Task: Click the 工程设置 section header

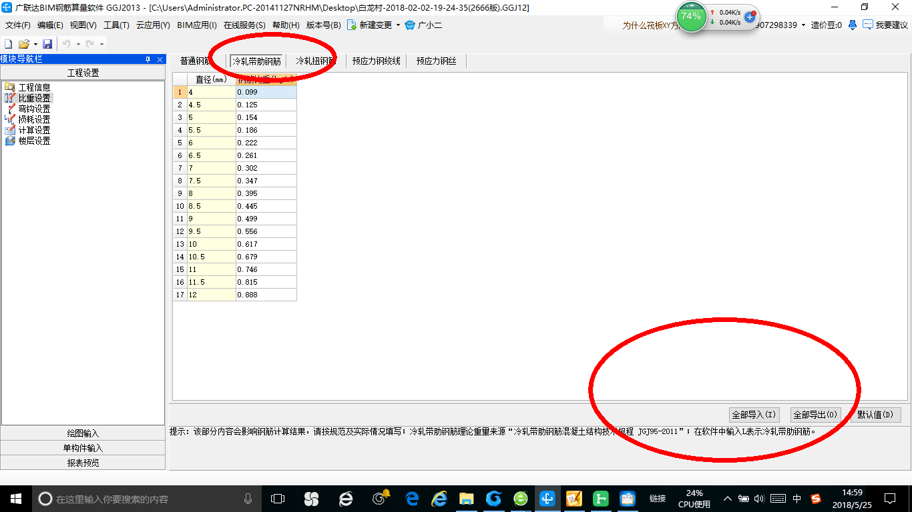Action: [x=83, y=73]
